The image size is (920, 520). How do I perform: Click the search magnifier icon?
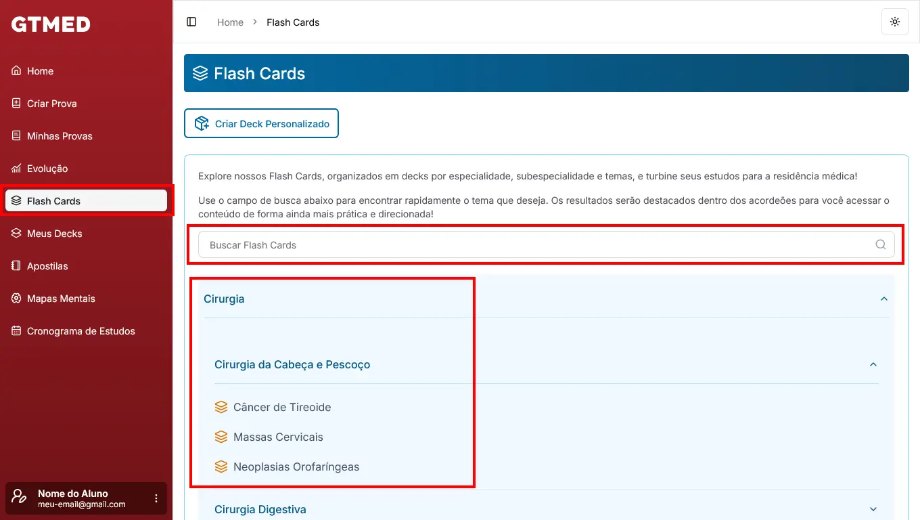click(880, 245)
